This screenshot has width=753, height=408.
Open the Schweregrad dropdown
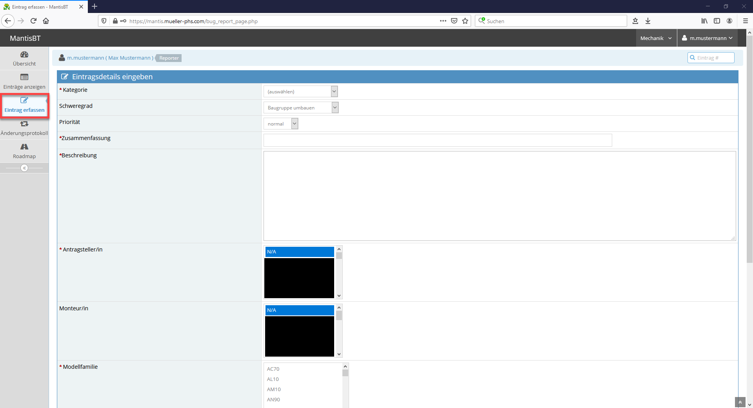click(x=301, y=107)
